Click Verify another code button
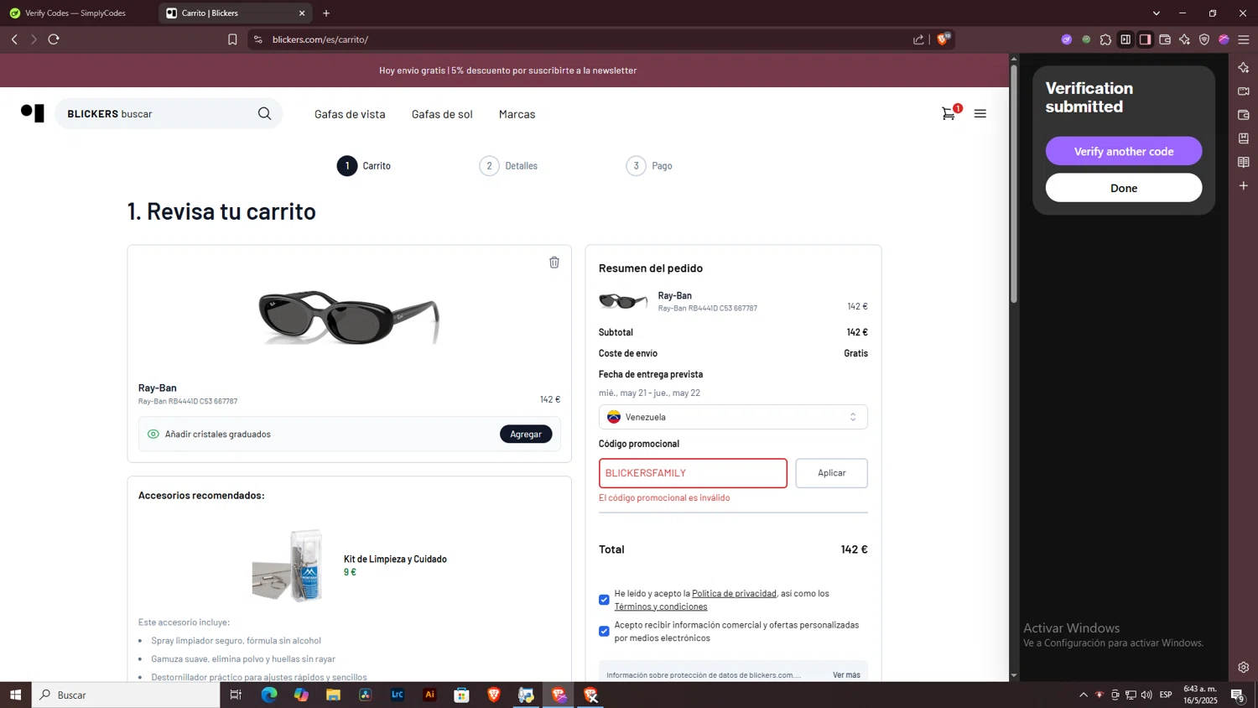The width and height of the screenshot is (1258, 708). (1124, 151)
